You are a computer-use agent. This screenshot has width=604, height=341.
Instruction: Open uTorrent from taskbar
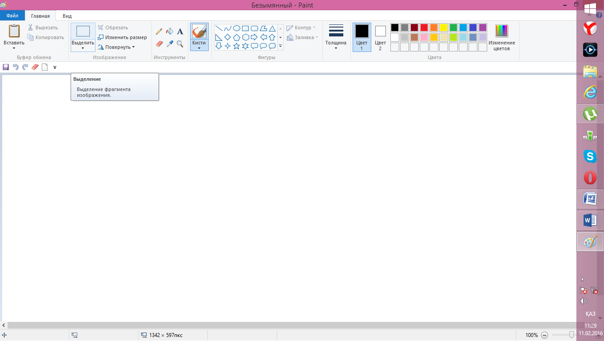590,114
